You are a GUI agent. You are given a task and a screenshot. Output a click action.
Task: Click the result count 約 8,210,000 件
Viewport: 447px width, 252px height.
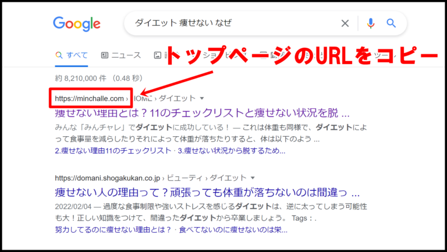[81, 78]
